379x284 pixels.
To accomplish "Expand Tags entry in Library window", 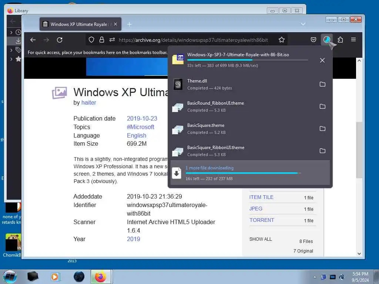I will (x=11, y=50).
